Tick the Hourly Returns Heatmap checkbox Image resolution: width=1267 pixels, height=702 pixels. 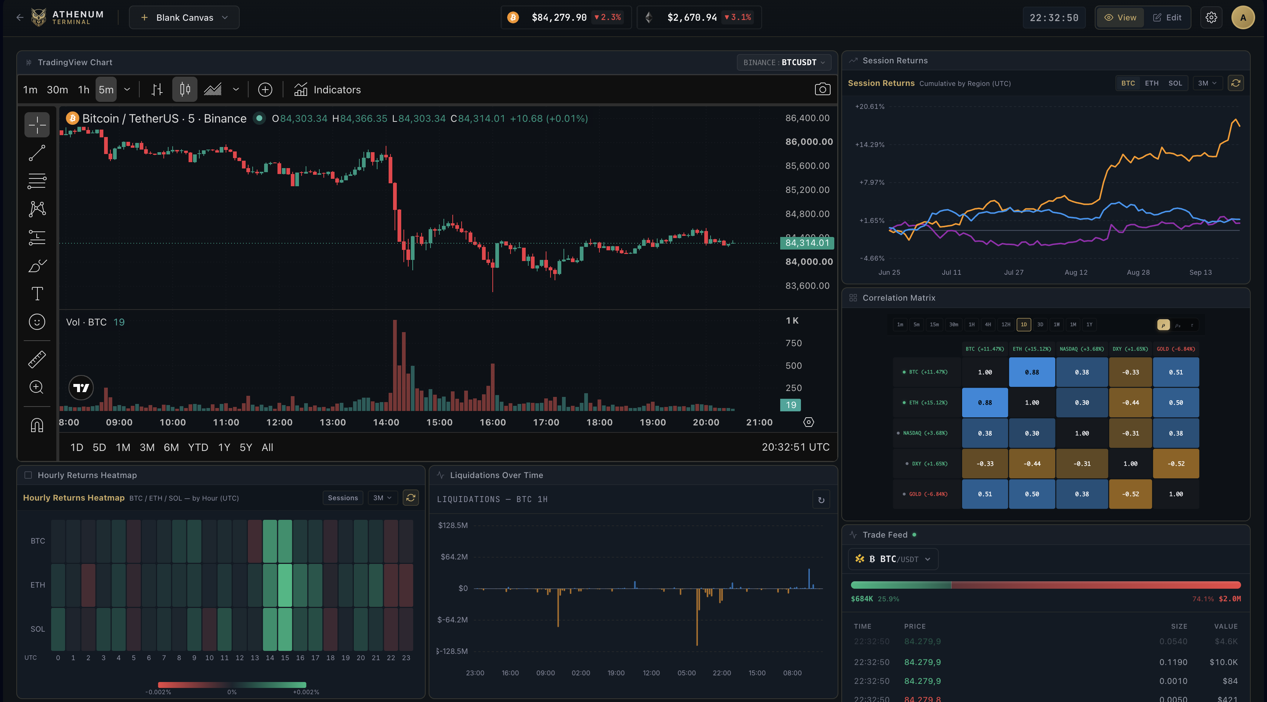coord(28,475)
